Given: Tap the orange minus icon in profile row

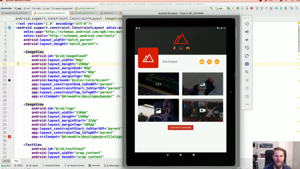Looking at the screenshot, I should (217, 61).
